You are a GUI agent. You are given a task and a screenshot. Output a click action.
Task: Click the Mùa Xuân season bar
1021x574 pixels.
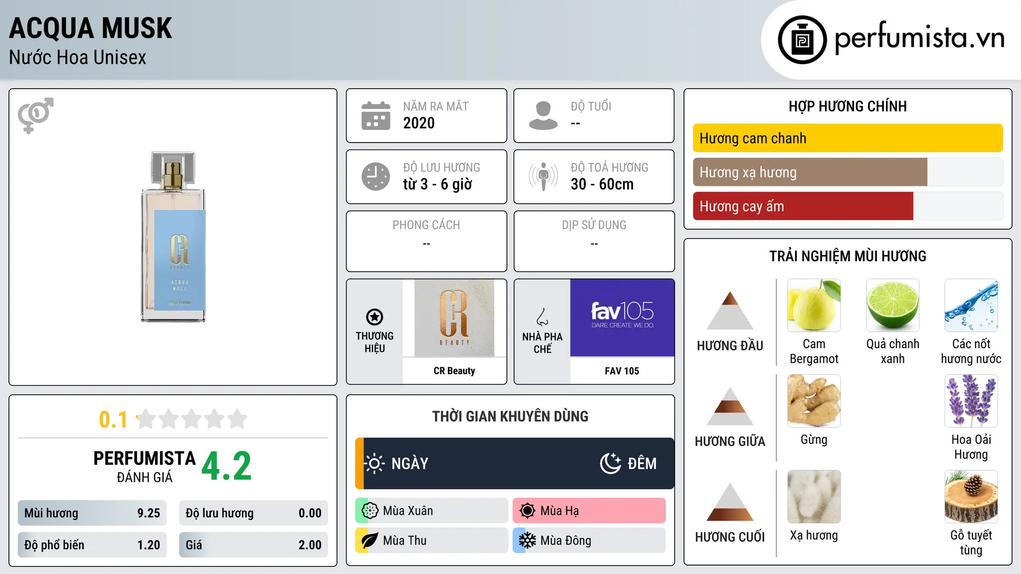click(x=432, y=511)
